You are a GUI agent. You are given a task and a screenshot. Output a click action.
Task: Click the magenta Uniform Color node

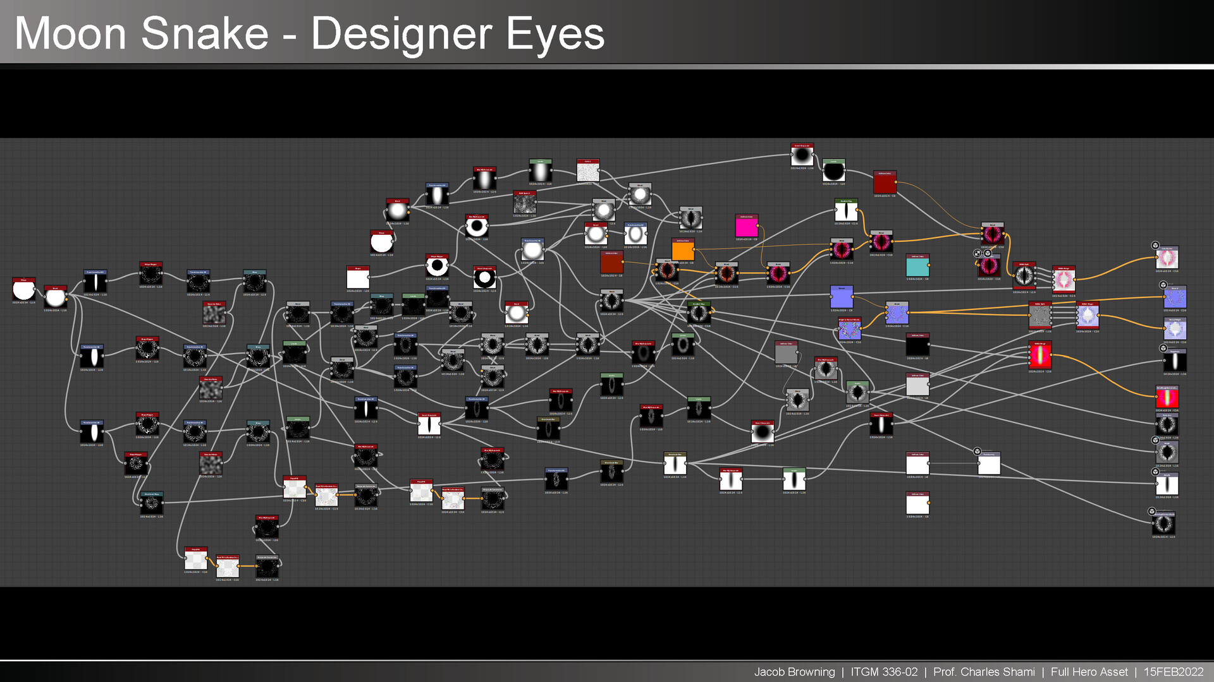click(x=747, y=227)
